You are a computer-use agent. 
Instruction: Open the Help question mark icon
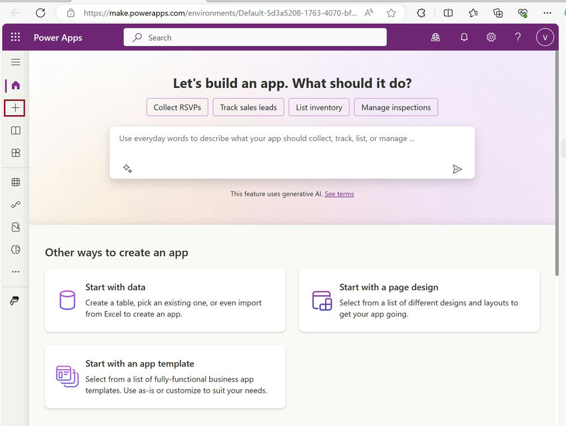pyautogui.click(x=517, y=37)
